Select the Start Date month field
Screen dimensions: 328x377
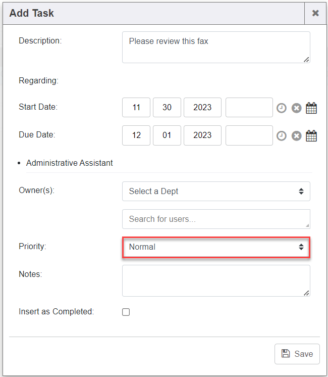pos(136,108)
